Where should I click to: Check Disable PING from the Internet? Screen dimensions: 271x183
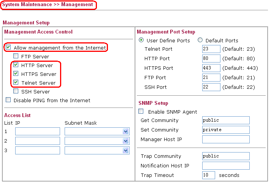(x=8, y=100)
